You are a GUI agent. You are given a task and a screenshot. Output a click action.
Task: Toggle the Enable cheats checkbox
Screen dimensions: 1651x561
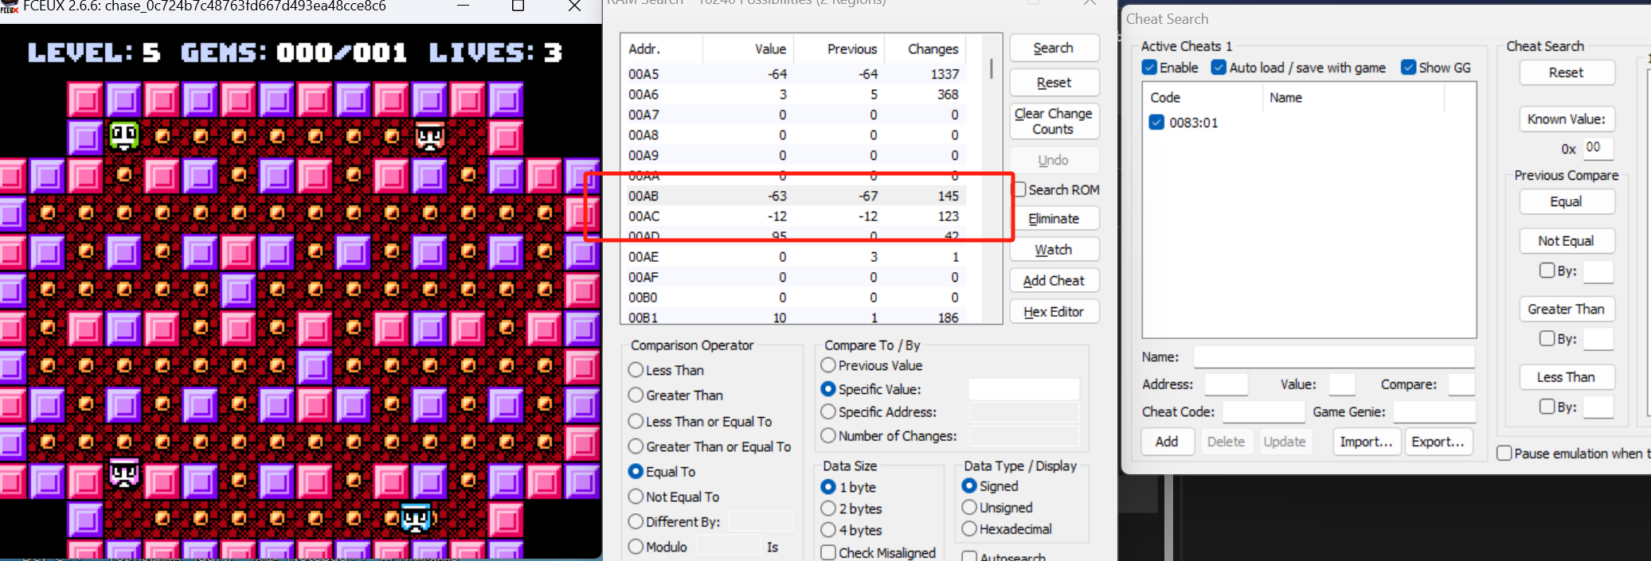[1149, 68]
